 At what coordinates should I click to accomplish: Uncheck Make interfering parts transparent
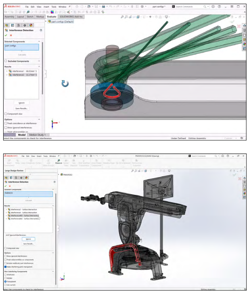tap(5, 267)
